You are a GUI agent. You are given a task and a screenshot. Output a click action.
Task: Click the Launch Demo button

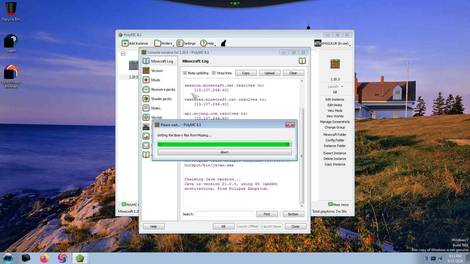(x=271, y=226)
